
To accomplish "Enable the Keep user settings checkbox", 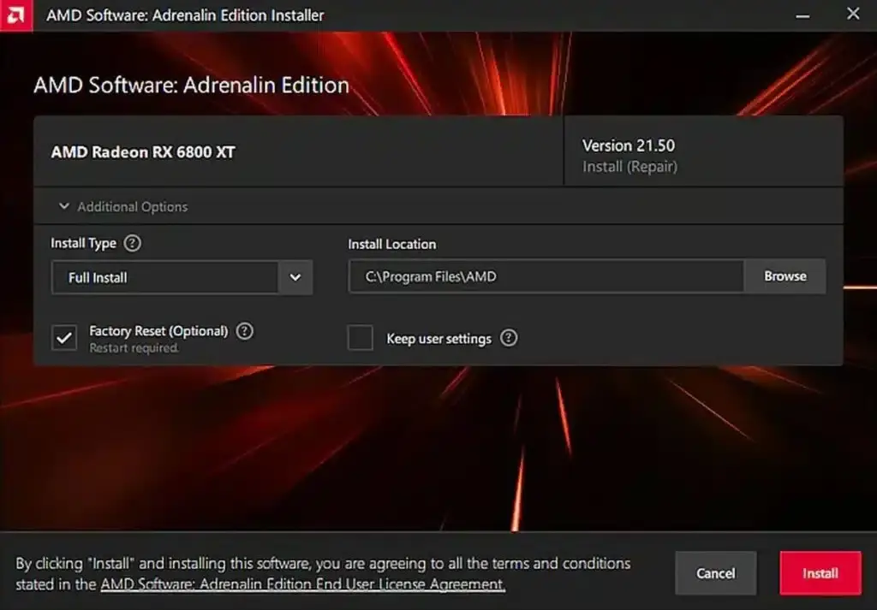I will click(361, 338).
